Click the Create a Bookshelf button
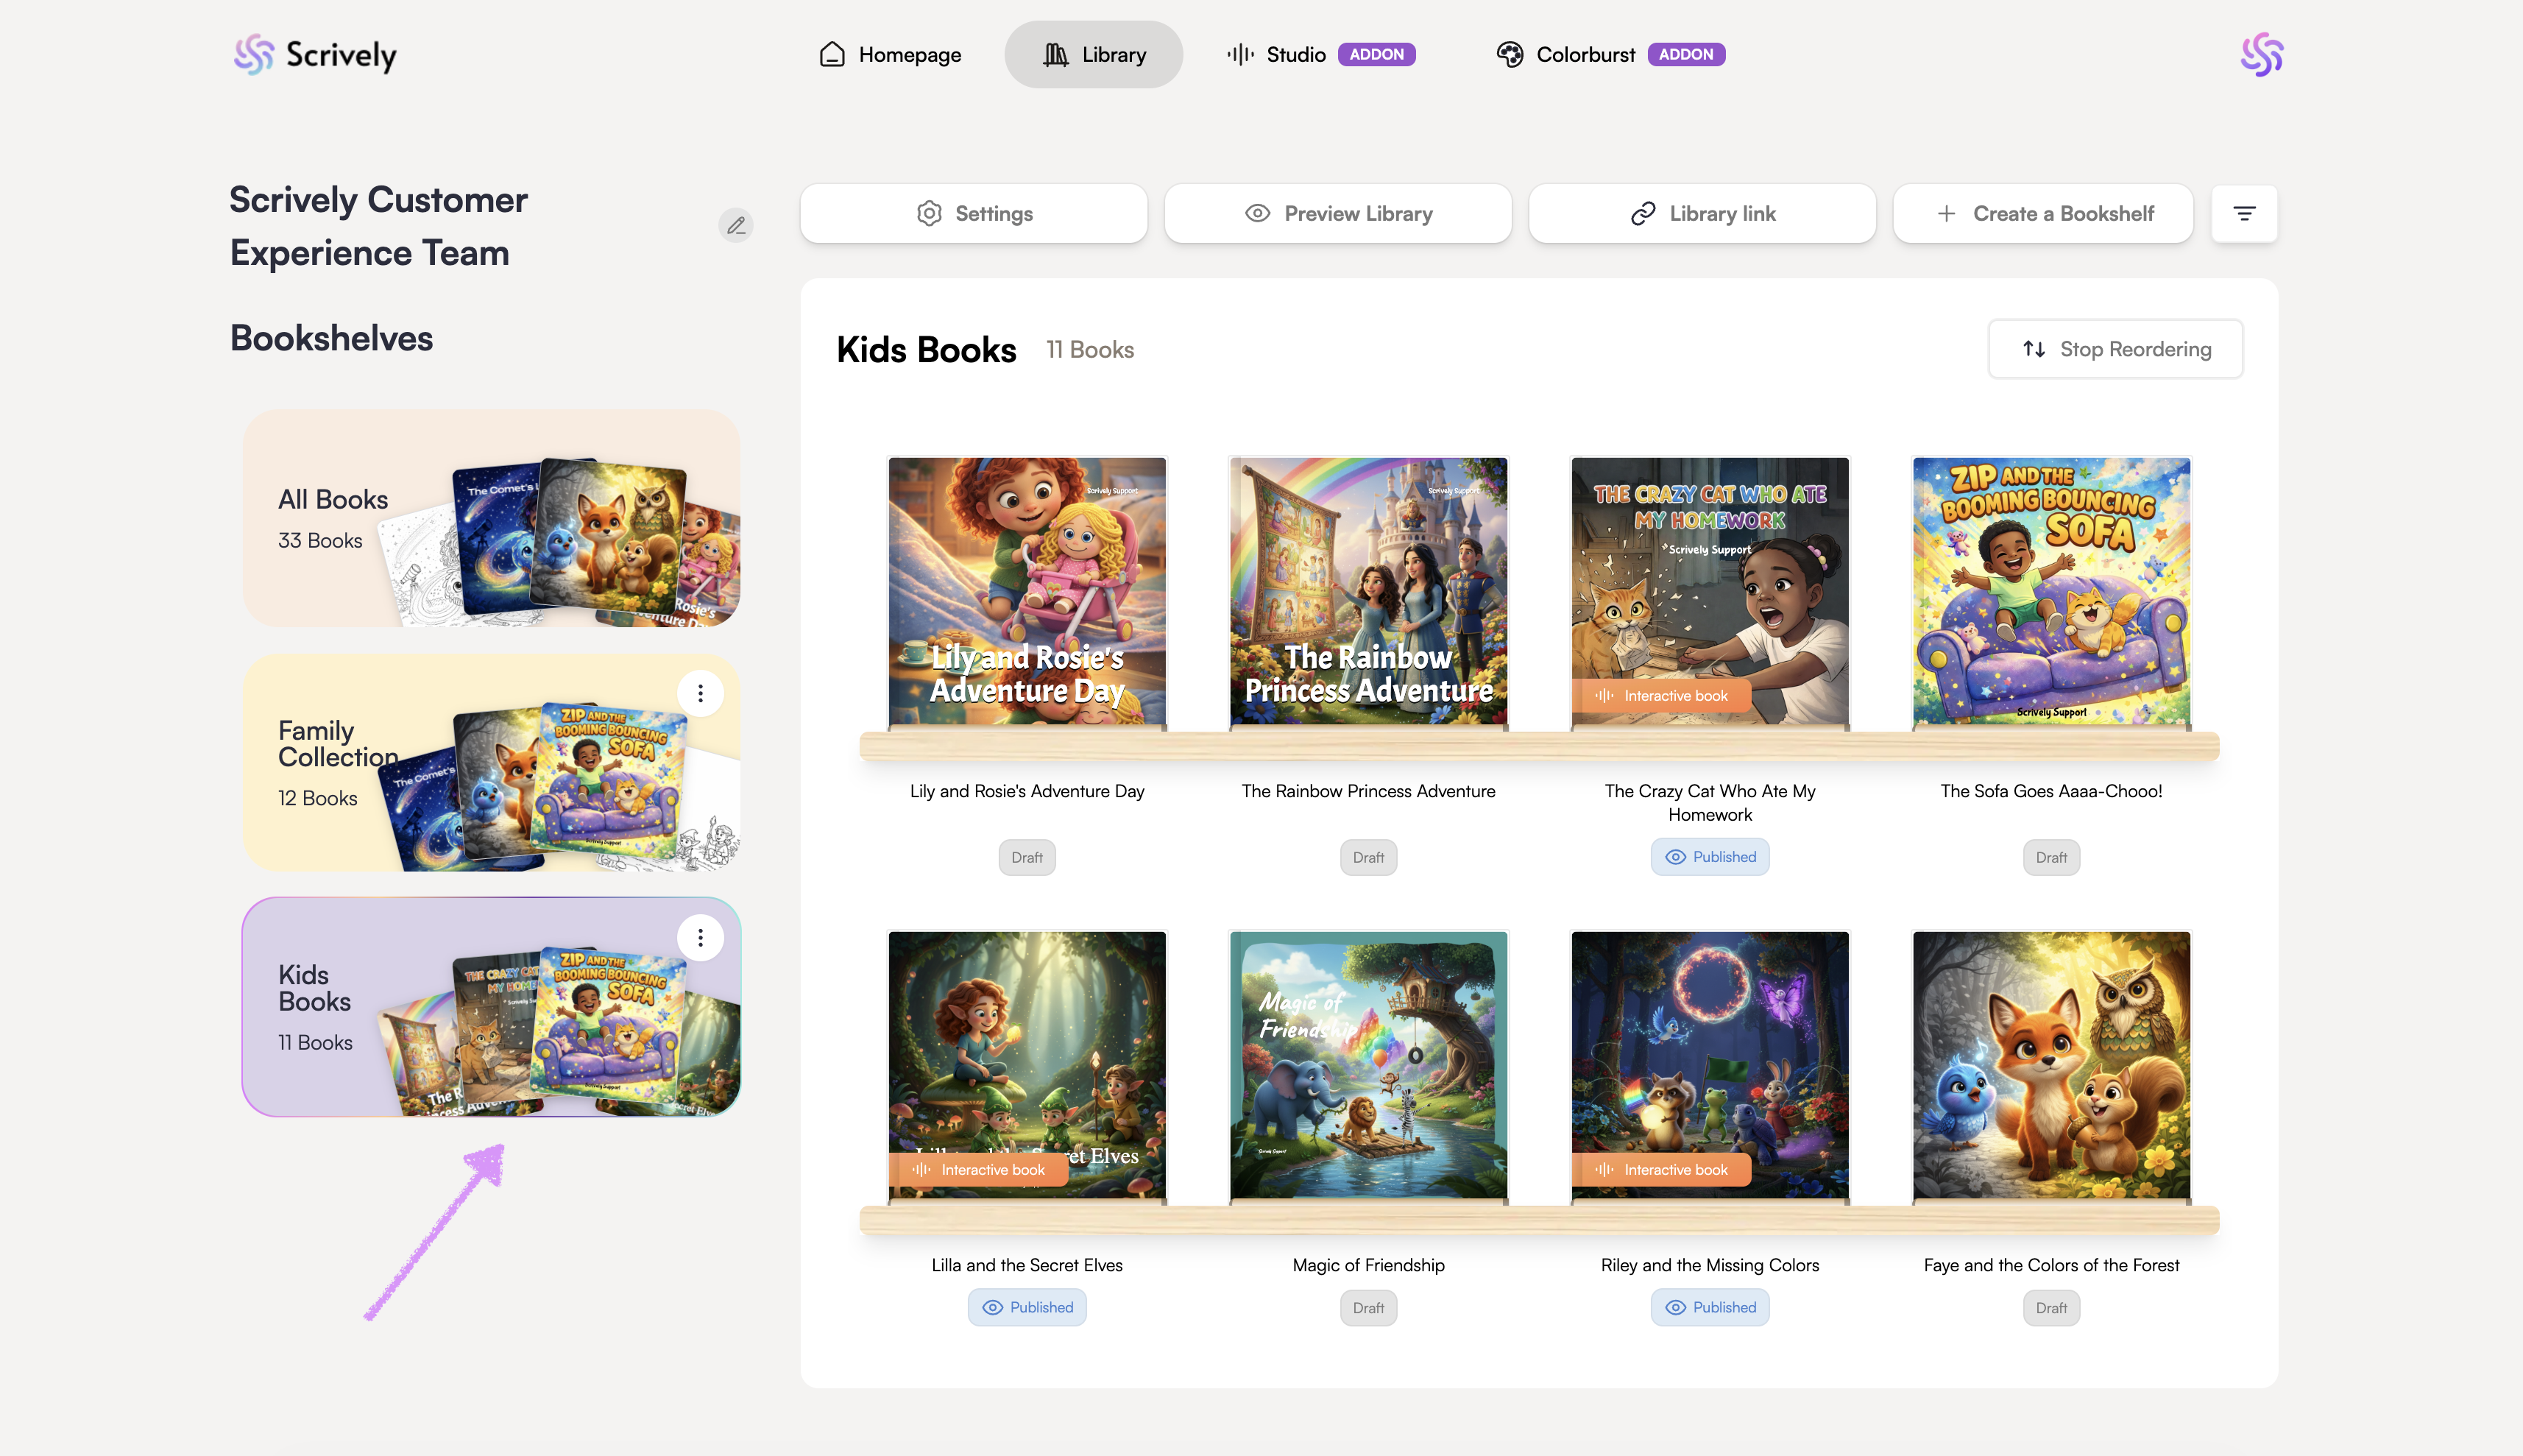The image size is (2523, 1456). (2042, 213)
